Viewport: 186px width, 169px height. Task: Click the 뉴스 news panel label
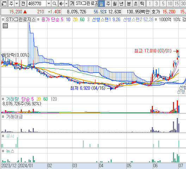[10, 151]
